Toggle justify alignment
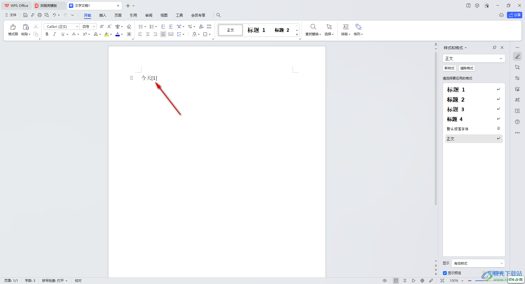Viewport: 525px width, 284px height. (163, 34)
